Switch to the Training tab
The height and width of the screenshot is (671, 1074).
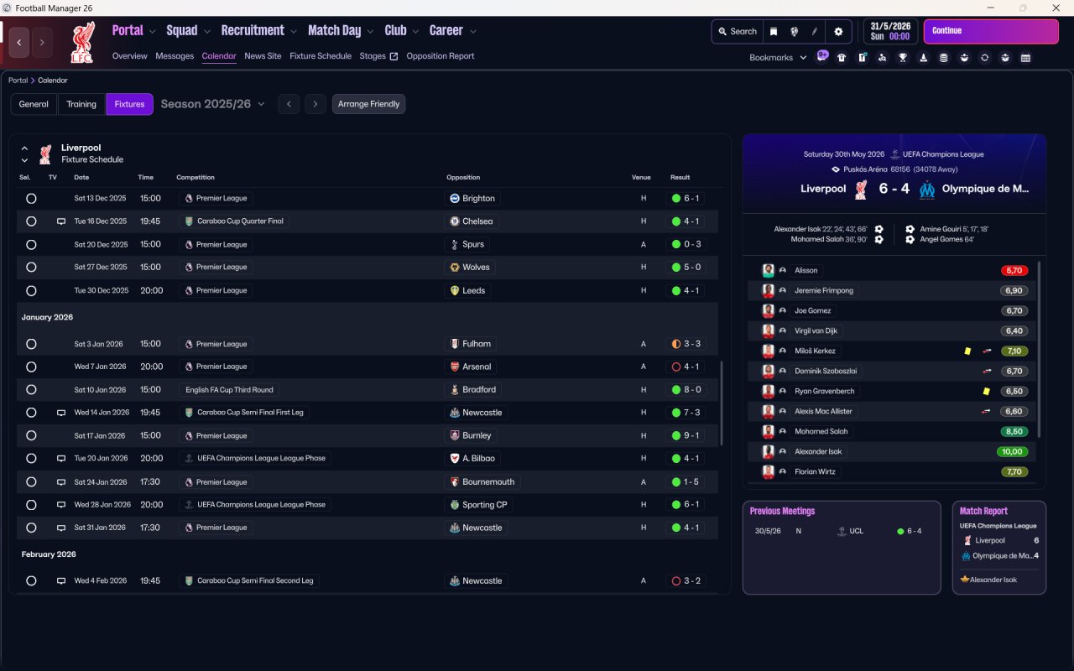click(x=81, y=104)
